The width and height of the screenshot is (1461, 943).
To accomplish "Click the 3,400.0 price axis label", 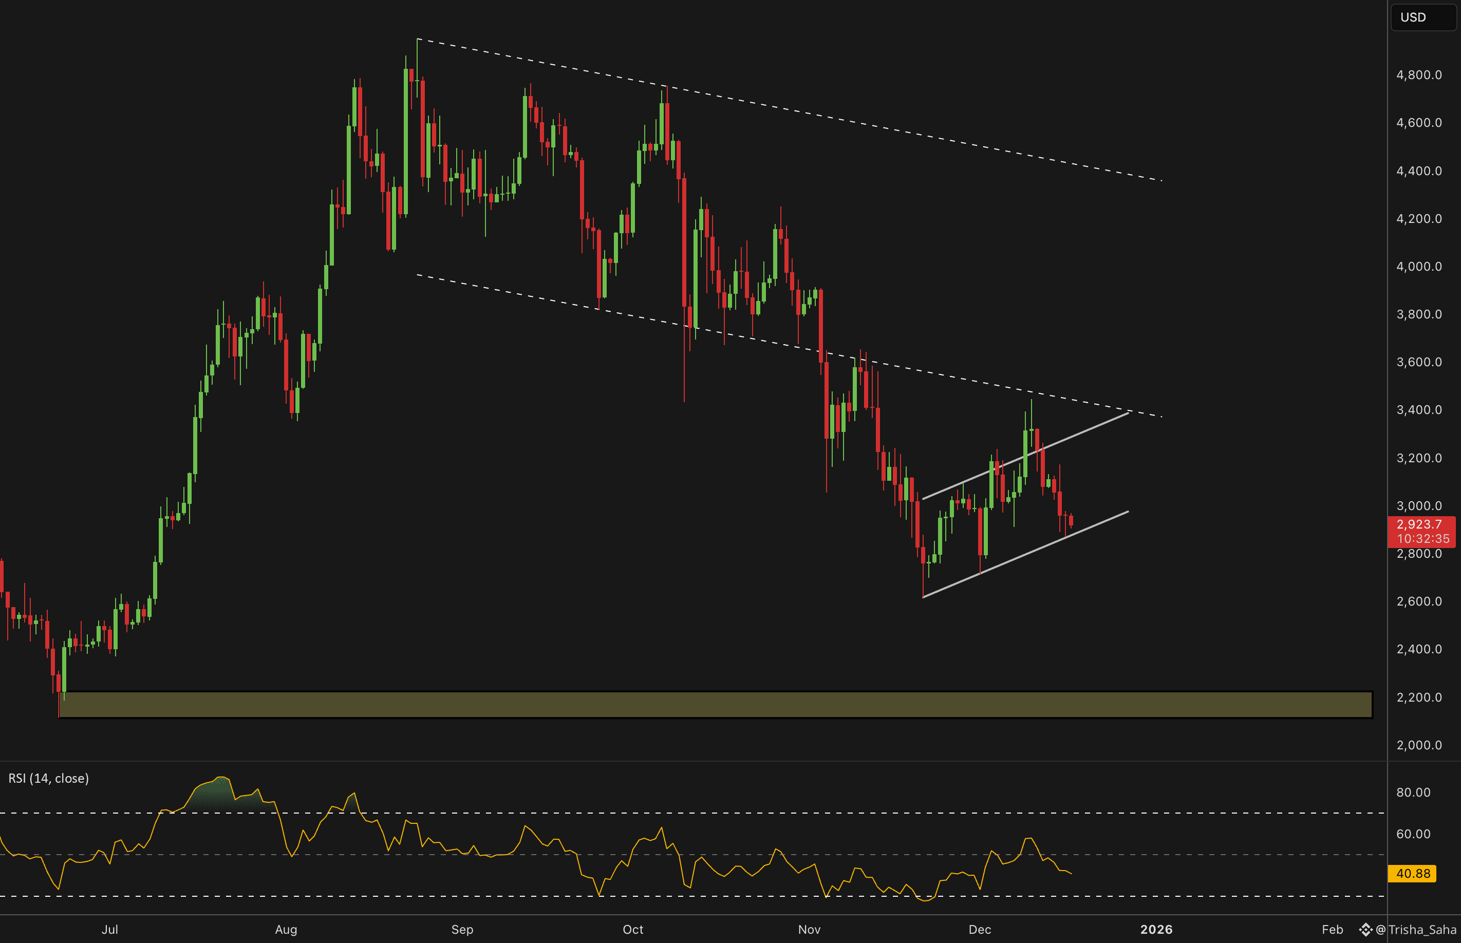I will [1419, 410].
